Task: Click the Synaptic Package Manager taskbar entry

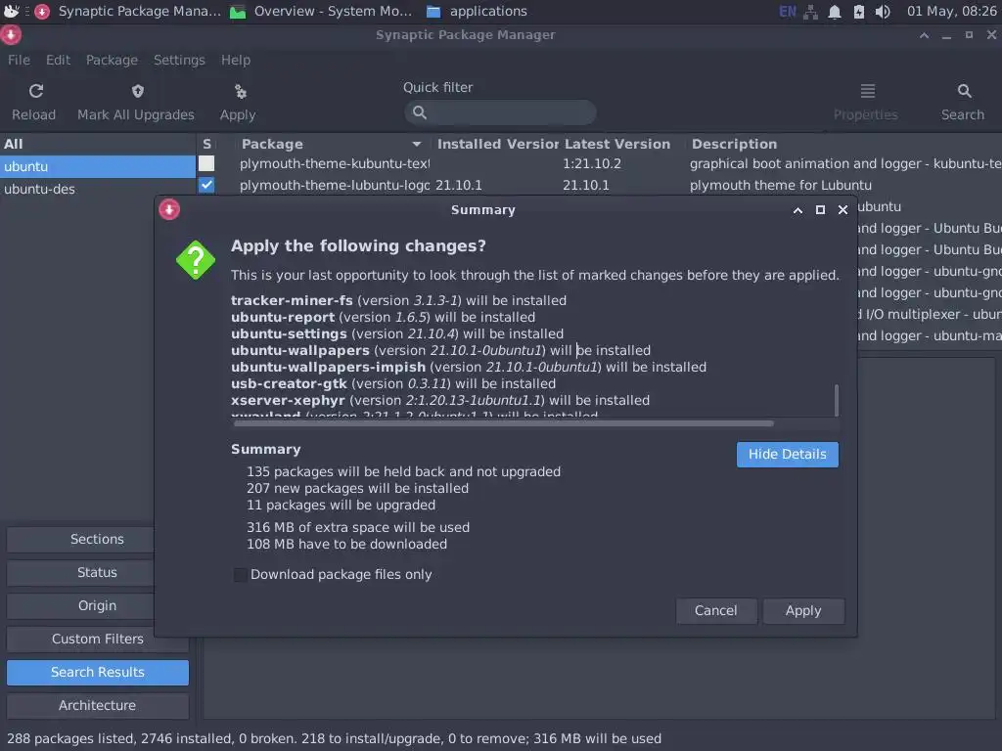Action: 127,11
